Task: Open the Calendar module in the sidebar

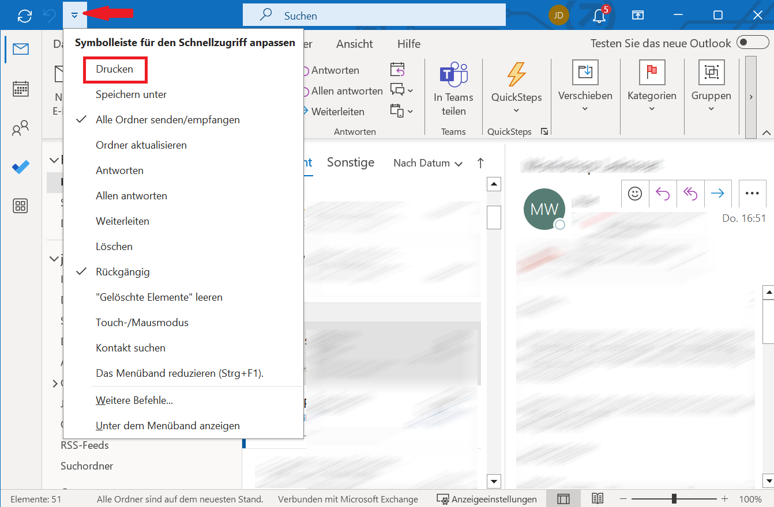Action: tap(21, 89)
